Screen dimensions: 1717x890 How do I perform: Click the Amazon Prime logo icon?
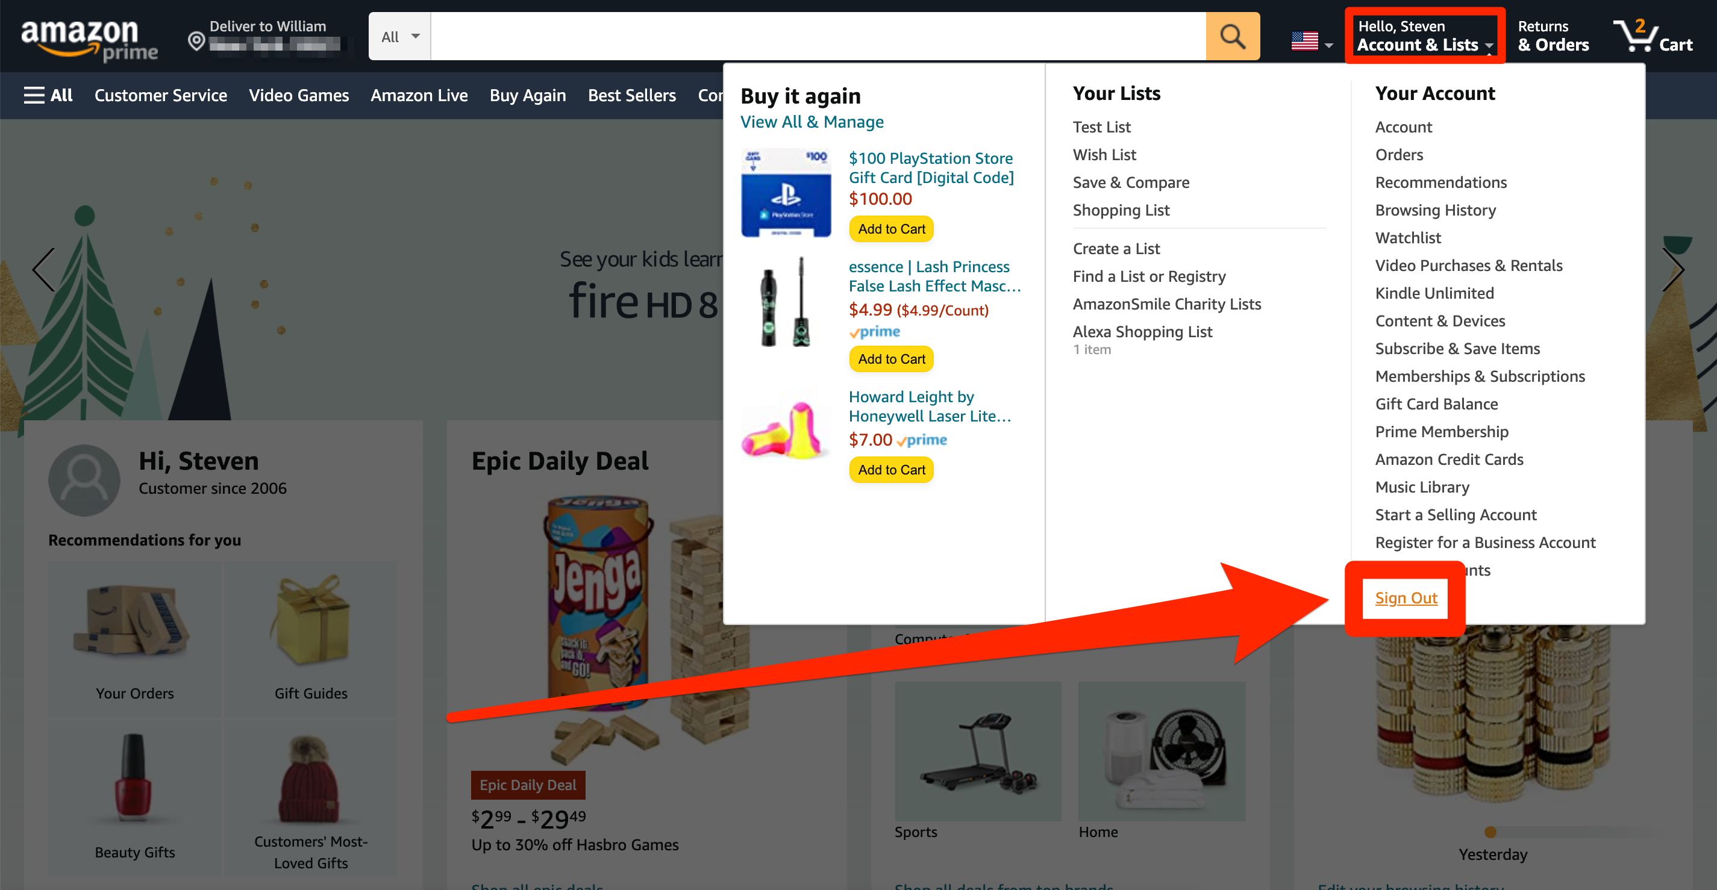[85, 34]
